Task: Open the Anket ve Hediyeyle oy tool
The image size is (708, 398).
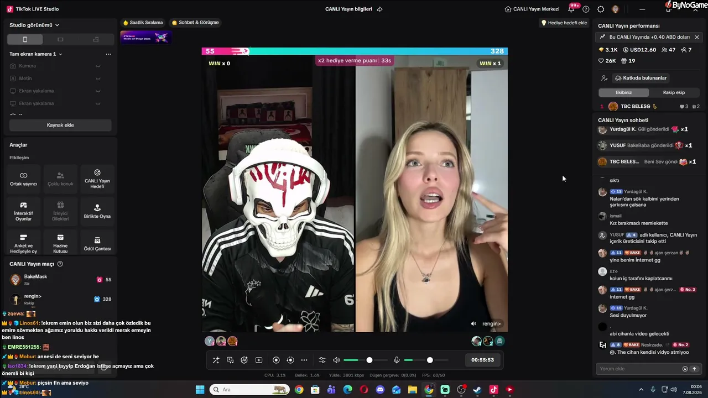Action: [23, 244]
